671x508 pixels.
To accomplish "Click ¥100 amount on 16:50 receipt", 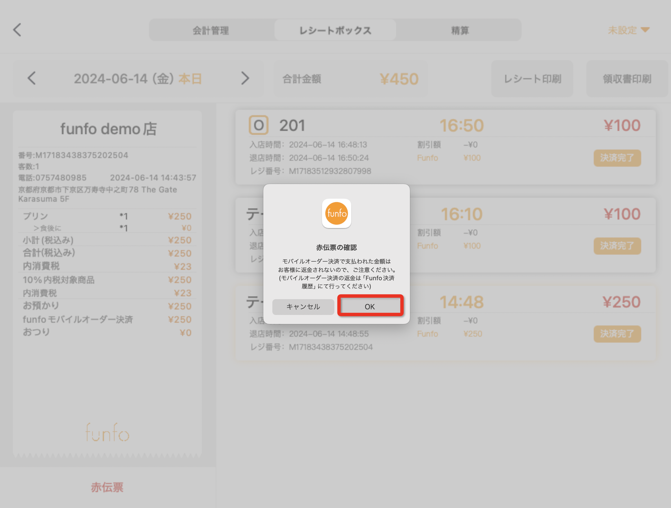I will [622, 125].
